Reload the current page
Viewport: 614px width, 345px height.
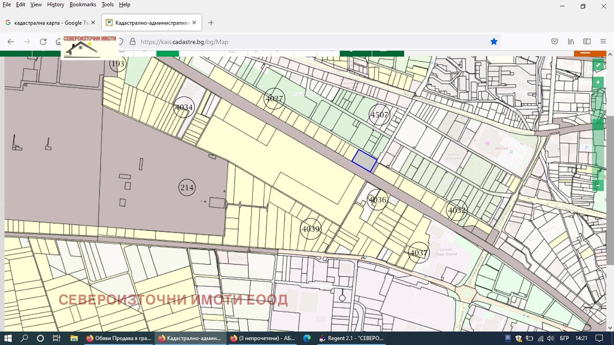click(43, 42)
